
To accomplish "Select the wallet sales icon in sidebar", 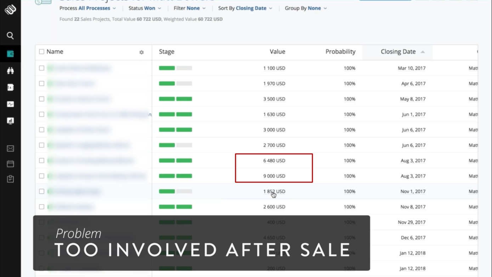I will tap(10, 54).
